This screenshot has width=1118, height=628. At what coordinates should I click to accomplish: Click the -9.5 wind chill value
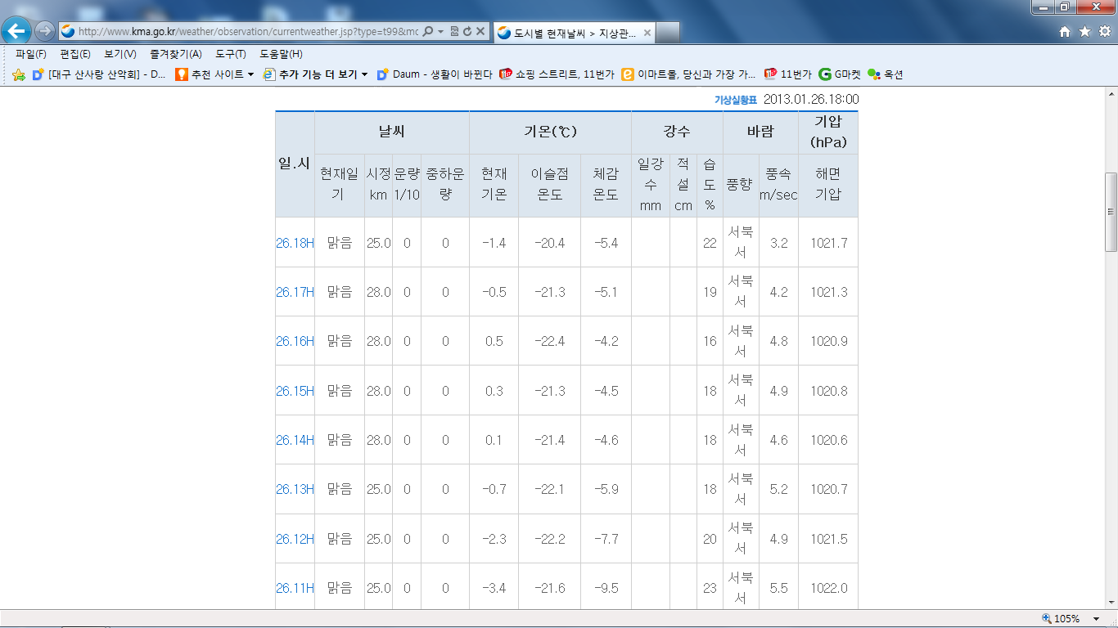click(606, 588)
